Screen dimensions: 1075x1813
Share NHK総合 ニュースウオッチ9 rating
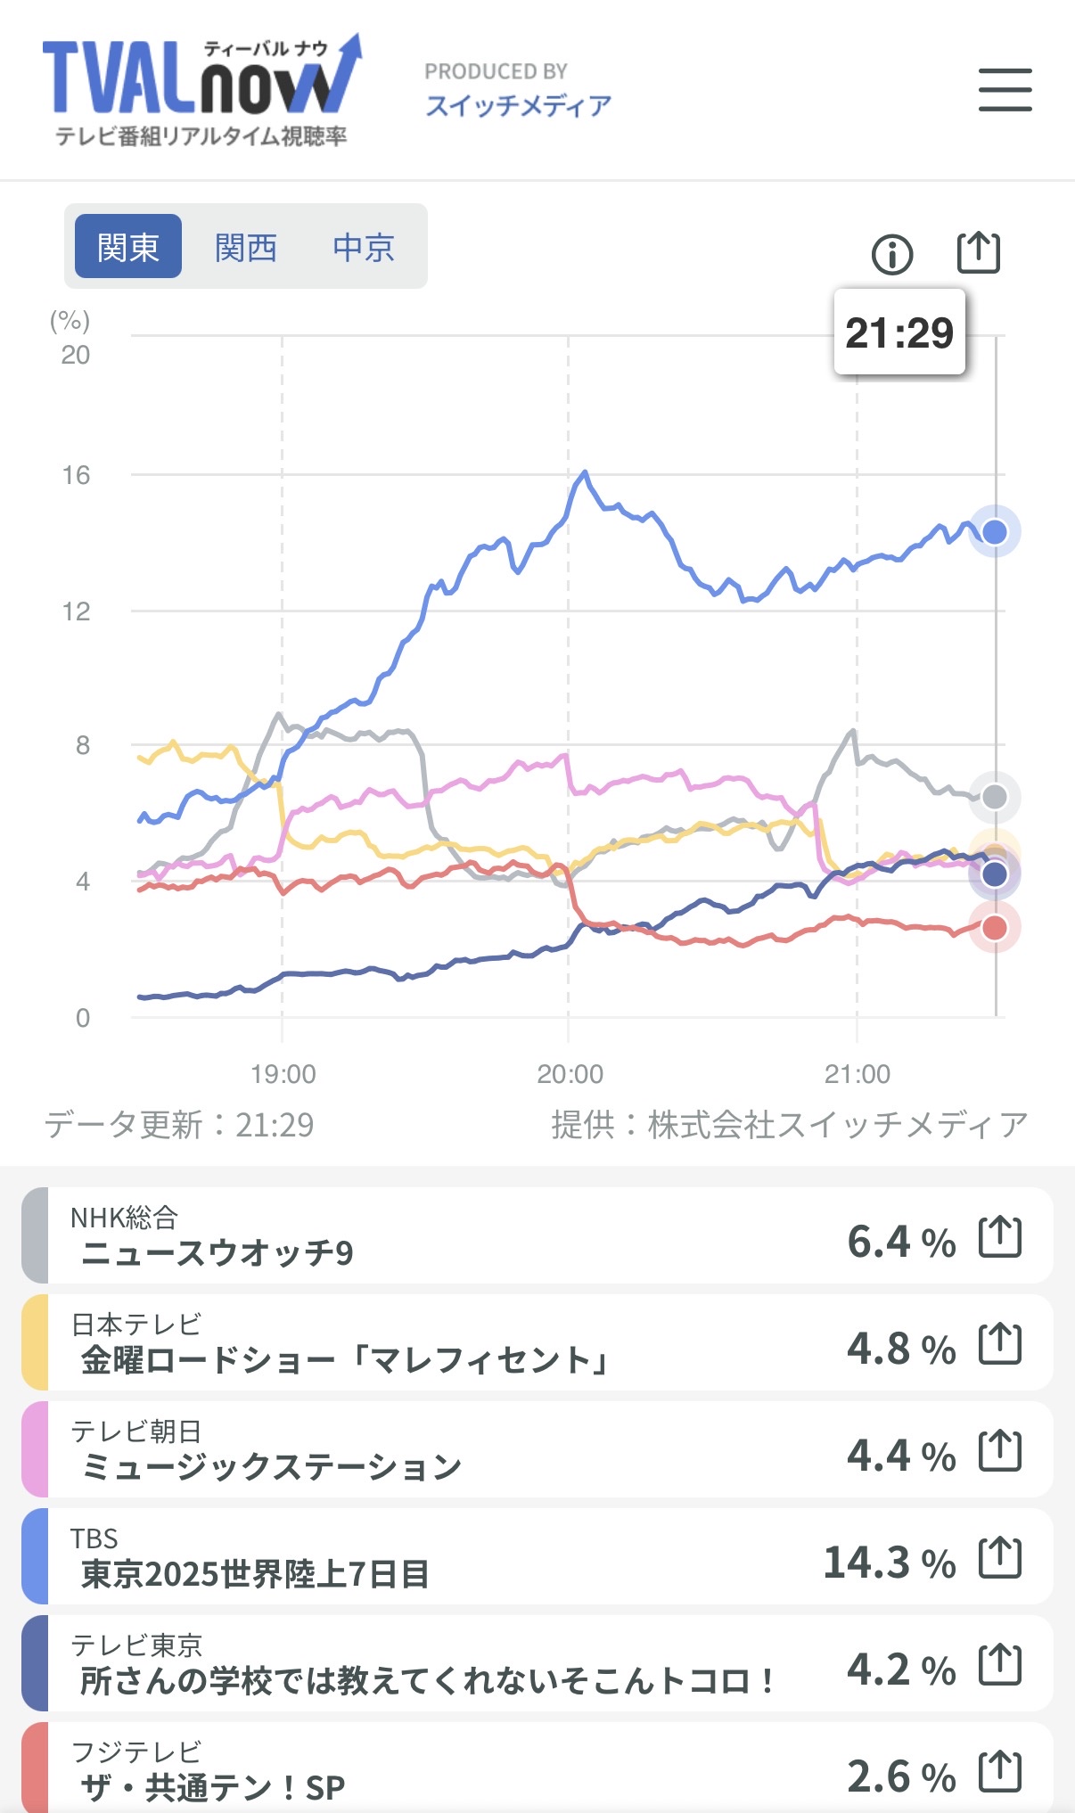(x=999, y=1237)
